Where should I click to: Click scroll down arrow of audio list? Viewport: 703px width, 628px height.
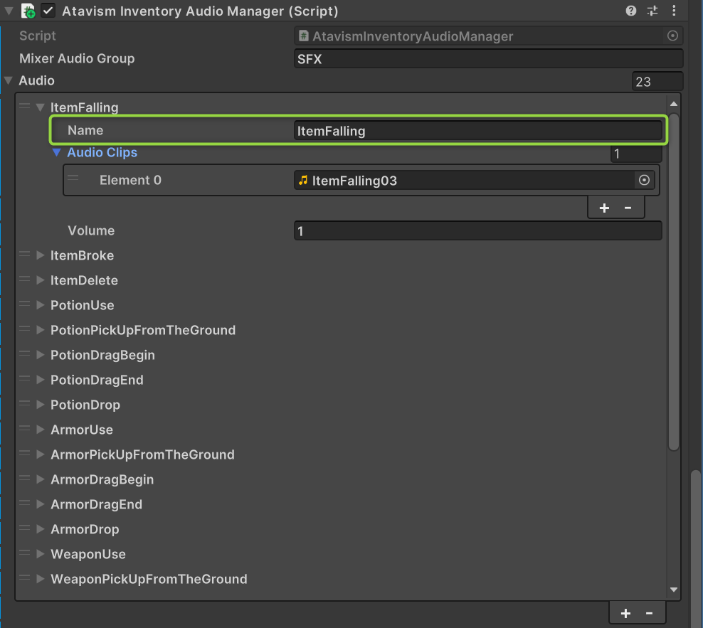tap(674, 590)
